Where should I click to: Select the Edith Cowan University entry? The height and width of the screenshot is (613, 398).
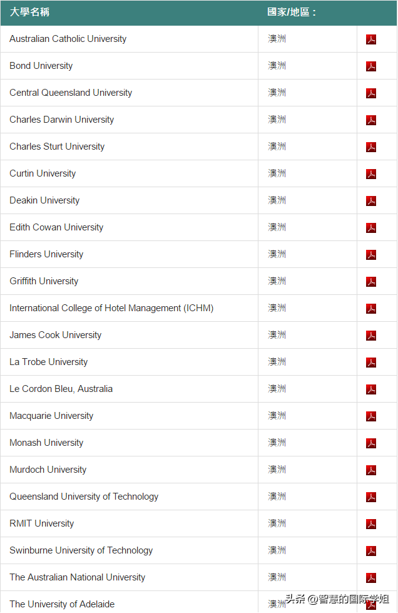[56, 227]
